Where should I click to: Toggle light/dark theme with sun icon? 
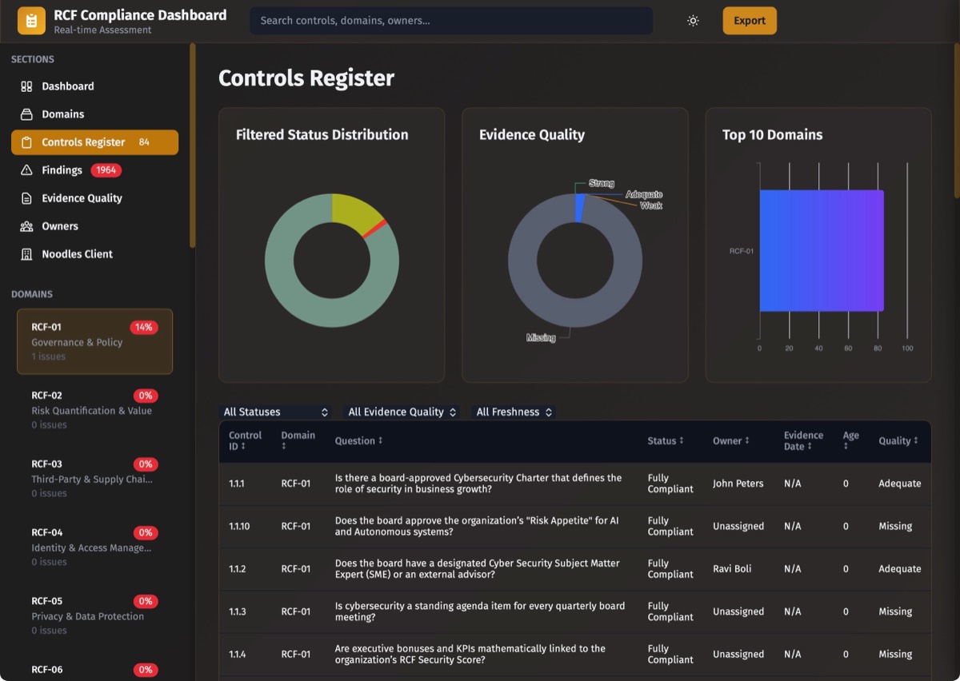pyautogui.click(x=693, y=21)
